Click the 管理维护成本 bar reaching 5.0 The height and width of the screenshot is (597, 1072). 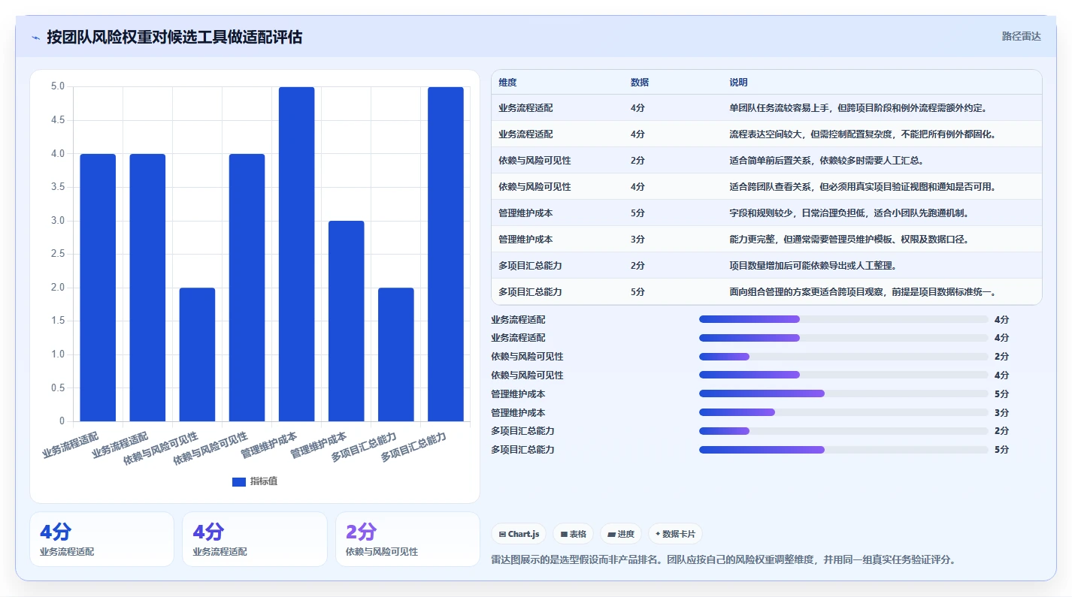click(x=296, y=254)
